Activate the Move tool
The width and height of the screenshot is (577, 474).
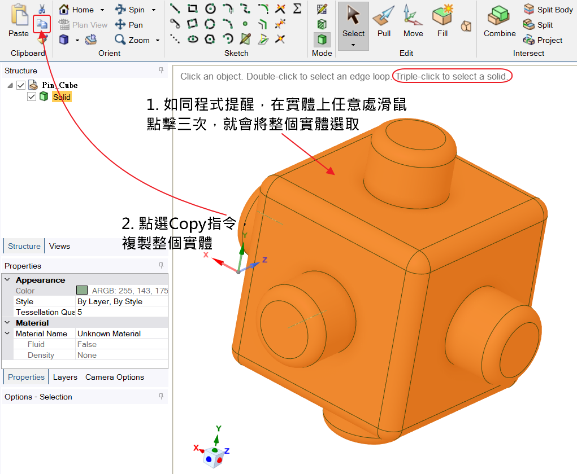[413, 21]
